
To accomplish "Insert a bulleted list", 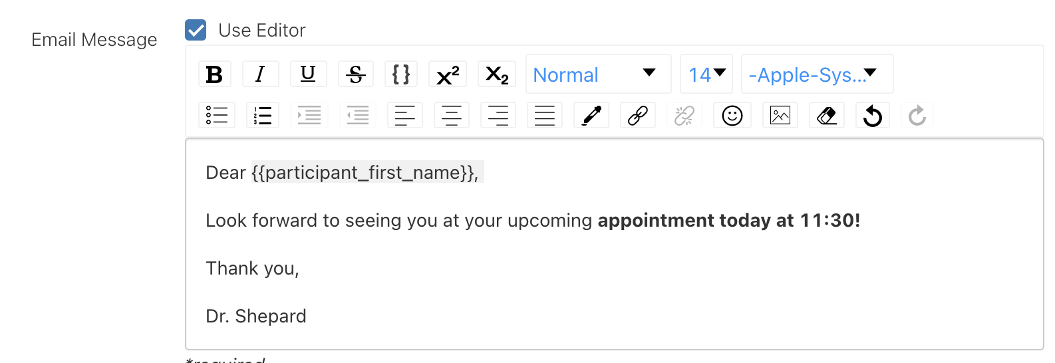I will pyautogui.click(x=217, y=116).
